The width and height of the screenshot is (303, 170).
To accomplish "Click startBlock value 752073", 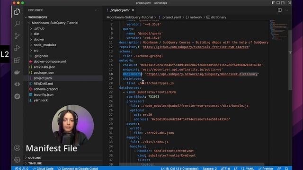I will [153, 96].
